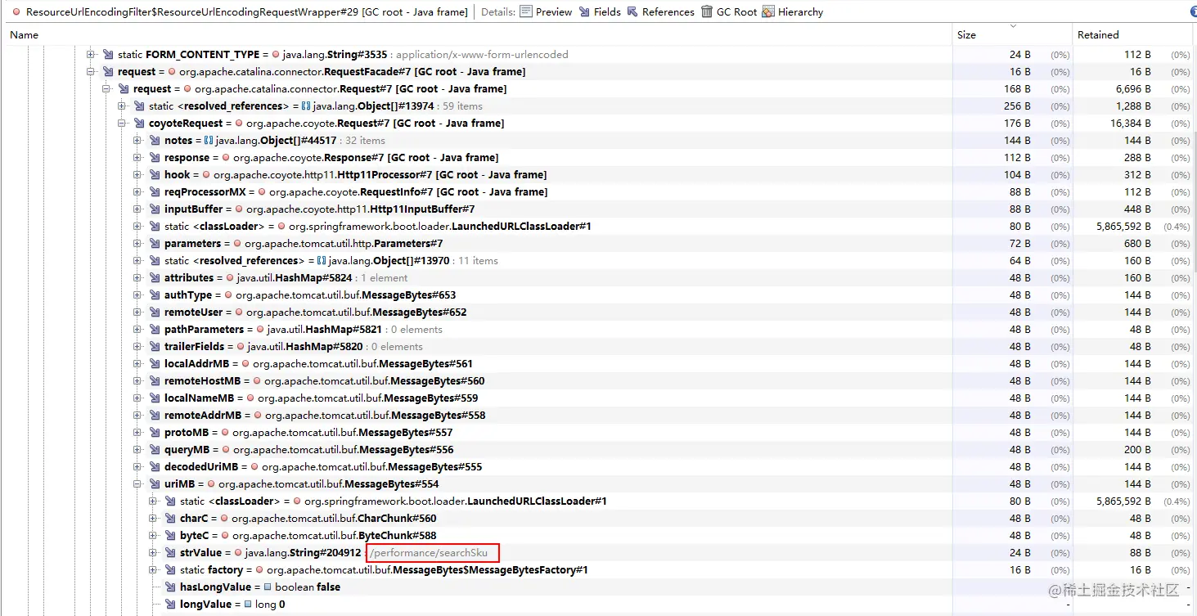The width and height of the screenshot is (1197, 616).
Task: Collapse the uriMB MessageBytes#554 node
Action: (137, 484)
